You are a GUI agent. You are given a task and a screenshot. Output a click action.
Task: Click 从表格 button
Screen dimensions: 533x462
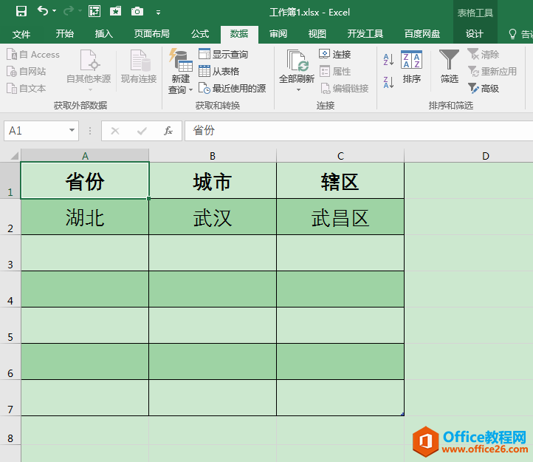coord(219,72)
